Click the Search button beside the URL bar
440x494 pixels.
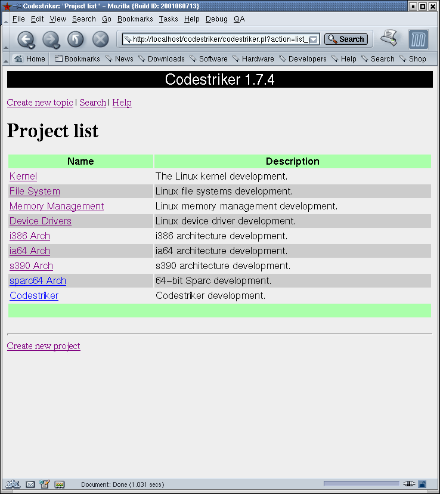[346, 39]
